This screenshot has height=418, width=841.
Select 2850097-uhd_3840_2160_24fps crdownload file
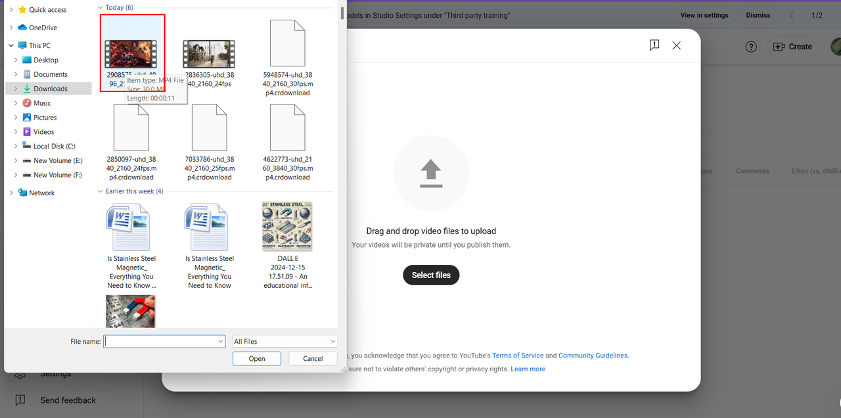click(131, 142)
